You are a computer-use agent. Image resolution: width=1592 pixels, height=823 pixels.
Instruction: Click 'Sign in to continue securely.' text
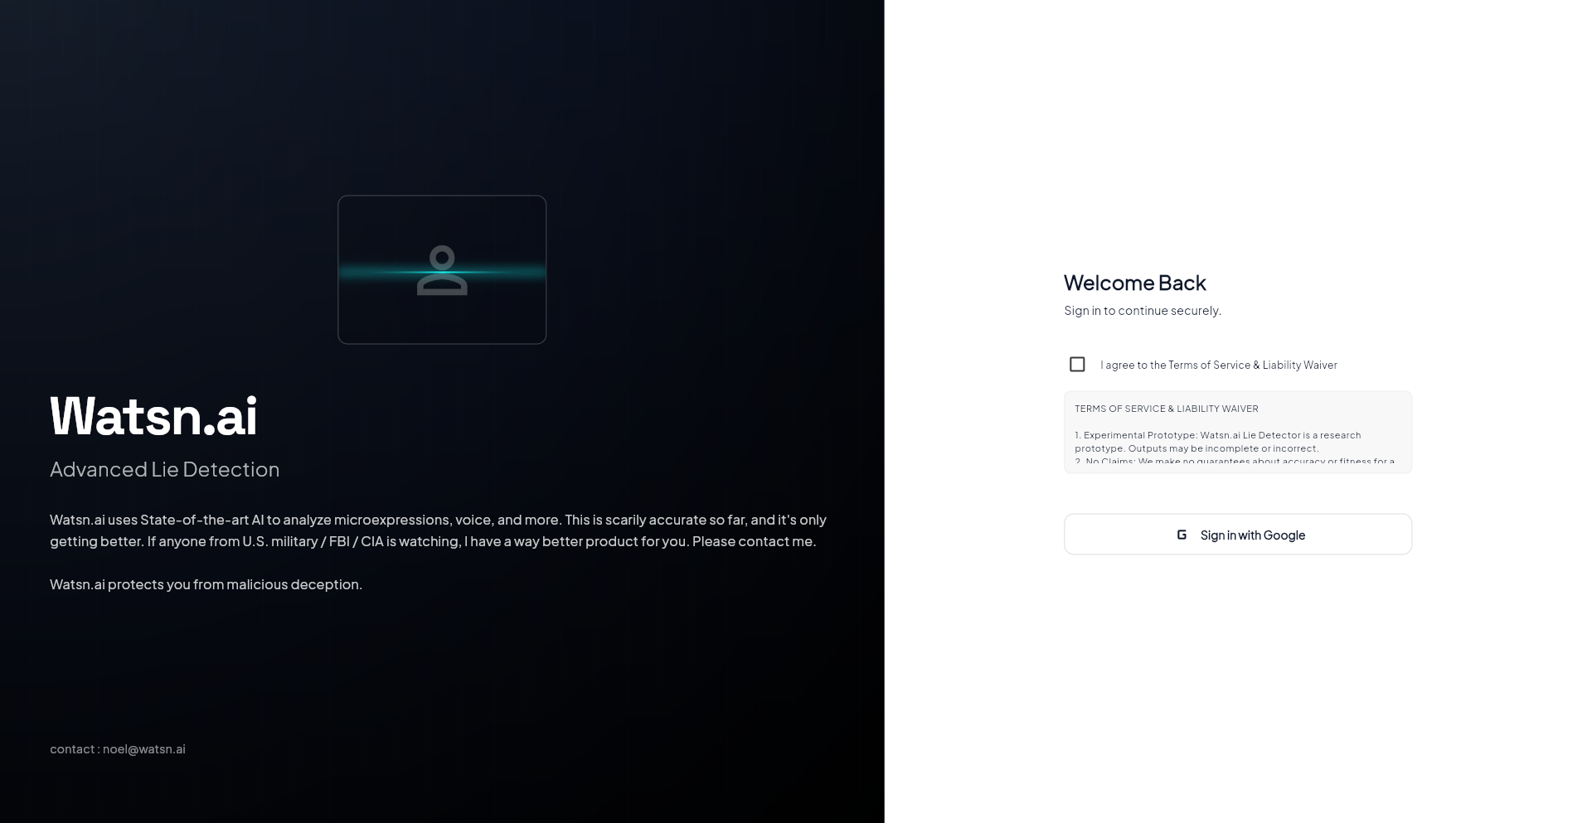point(1143,311)
